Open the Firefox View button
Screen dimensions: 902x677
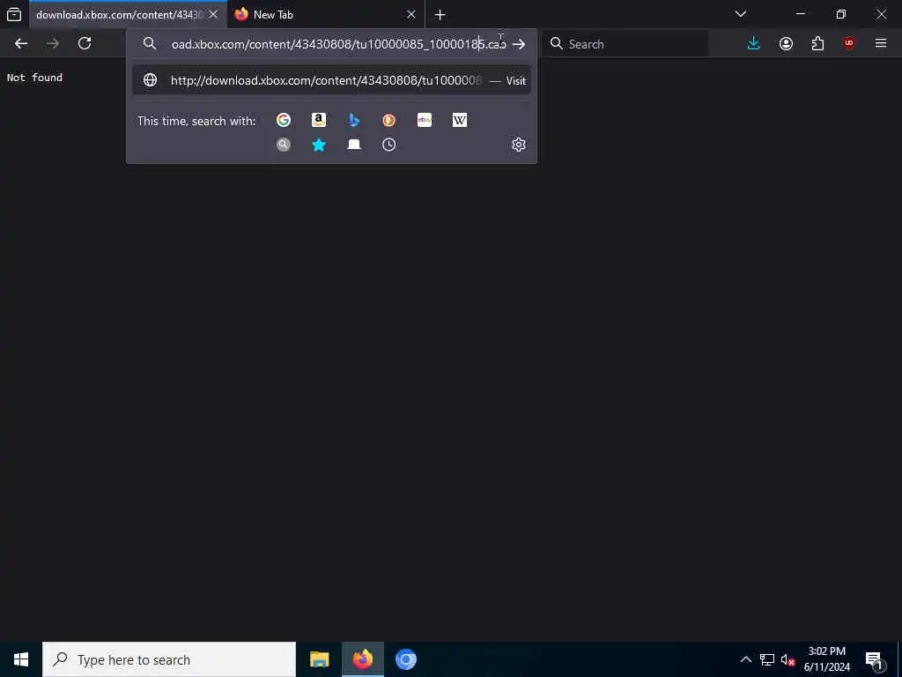coord(14,14)
